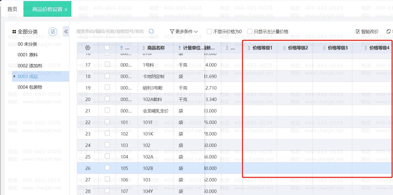
Task: Click the 商品名称 column header
Action: (x=156, y=48)
